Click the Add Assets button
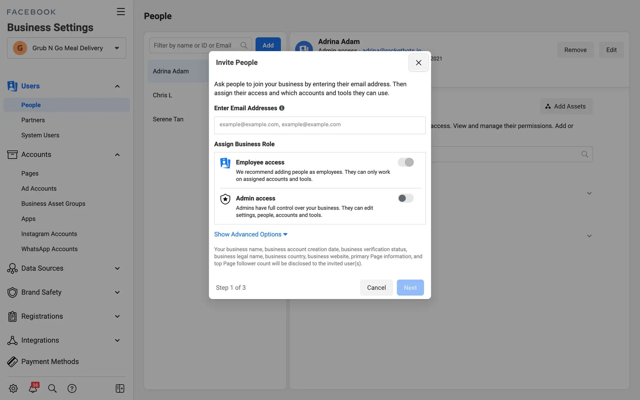 [x=566, y=106]
